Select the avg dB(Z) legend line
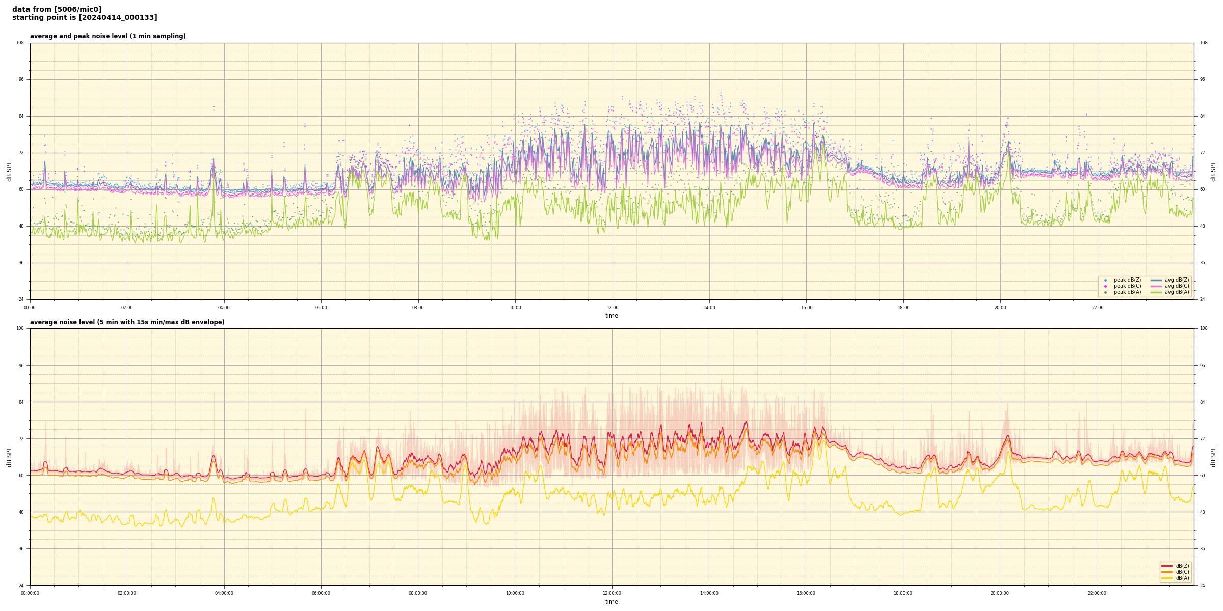The image size is (1223, 611). 1156,280
